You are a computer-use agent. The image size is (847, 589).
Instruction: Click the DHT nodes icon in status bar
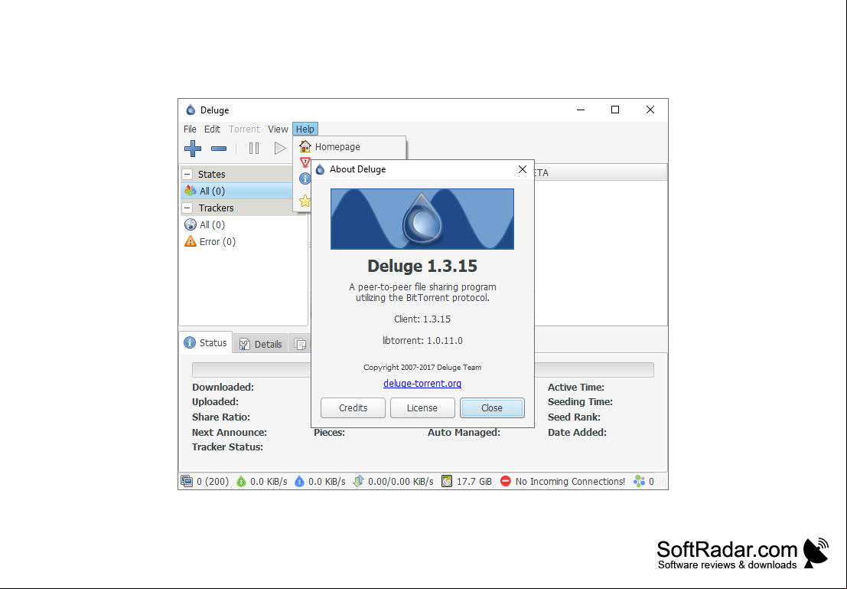click(639, 481)
